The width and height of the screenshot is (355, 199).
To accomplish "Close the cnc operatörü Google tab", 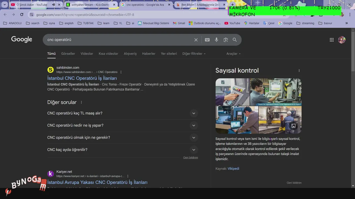I will coord(169,5).
